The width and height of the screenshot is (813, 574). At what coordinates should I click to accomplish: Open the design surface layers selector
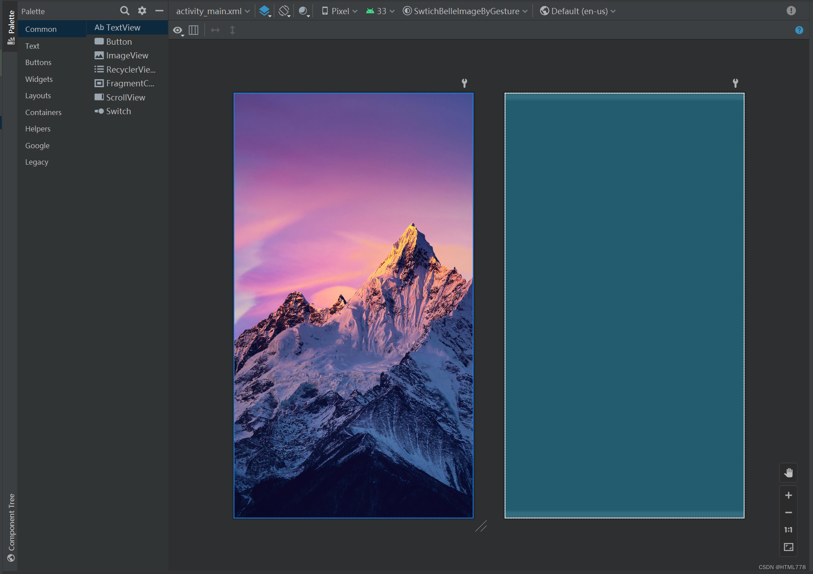(265, 11)
